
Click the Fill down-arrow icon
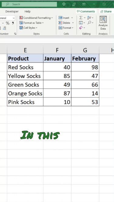81,23
